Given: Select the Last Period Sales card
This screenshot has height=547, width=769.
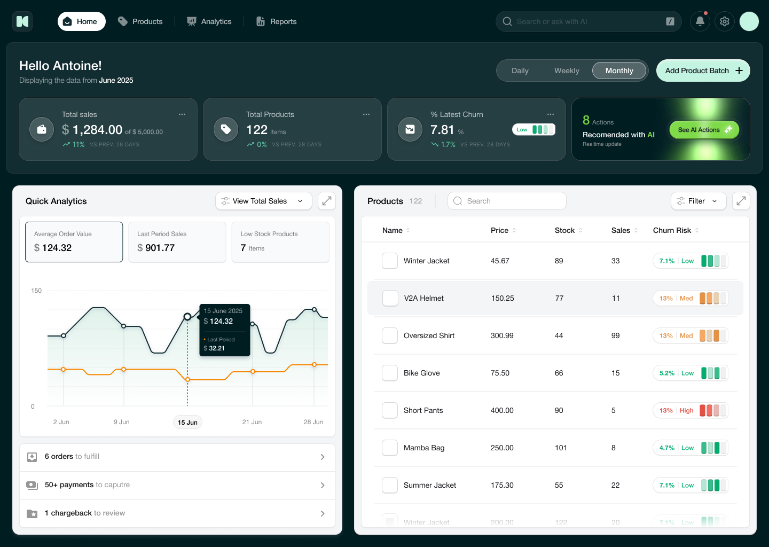Looking at the screenshot, I should pos(177,242).
